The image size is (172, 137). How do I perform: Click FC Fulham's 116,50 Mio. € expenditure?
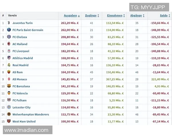click(x=70, y=100)
